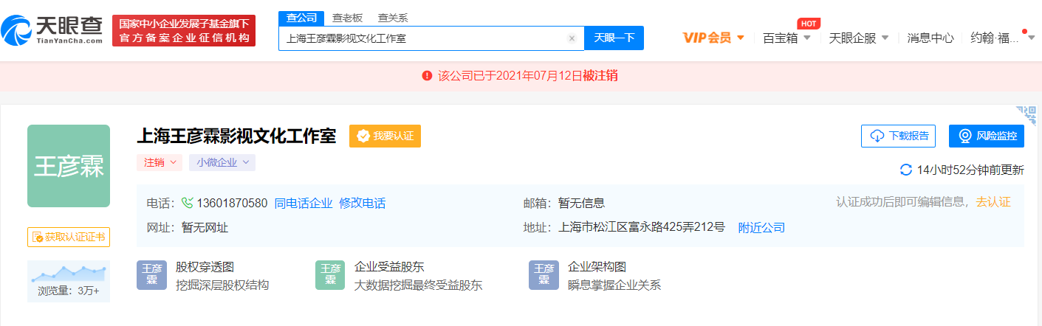Open the 同电话企业 link
The width and height of the screenshot is (1042, 326).
tap(304, 204)
